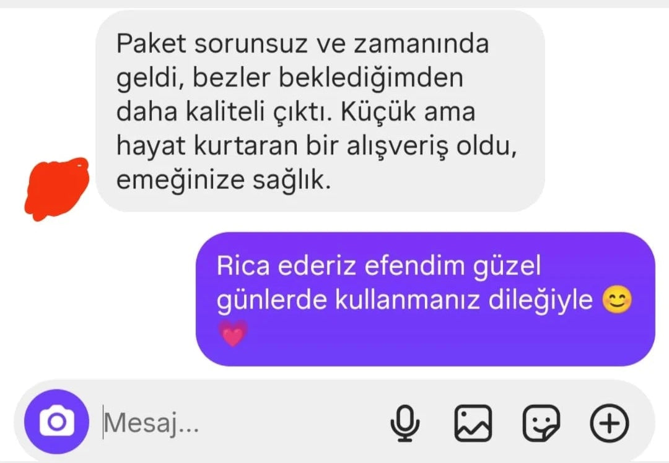Click the line 'daha kaliteli çıktı. Küçük ama'
Viewport: 669px width, 463px height.
point(295,112)
